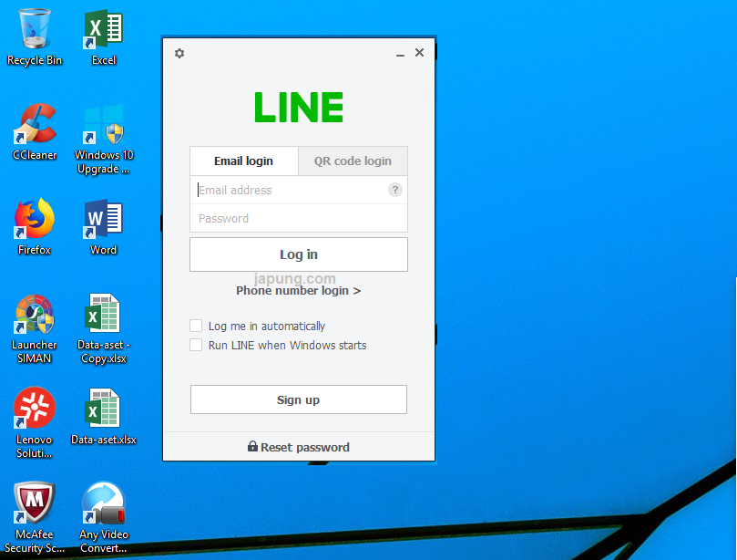Select the Any Video Converter shortcut
The height and width of the screenshot is (560, 737).
tap(104, 517)
